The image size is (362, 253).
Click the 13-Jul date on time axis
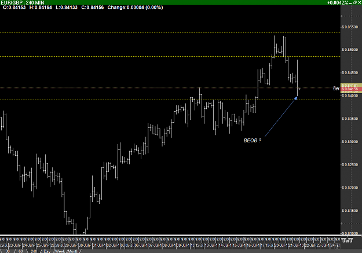point(211,245)
